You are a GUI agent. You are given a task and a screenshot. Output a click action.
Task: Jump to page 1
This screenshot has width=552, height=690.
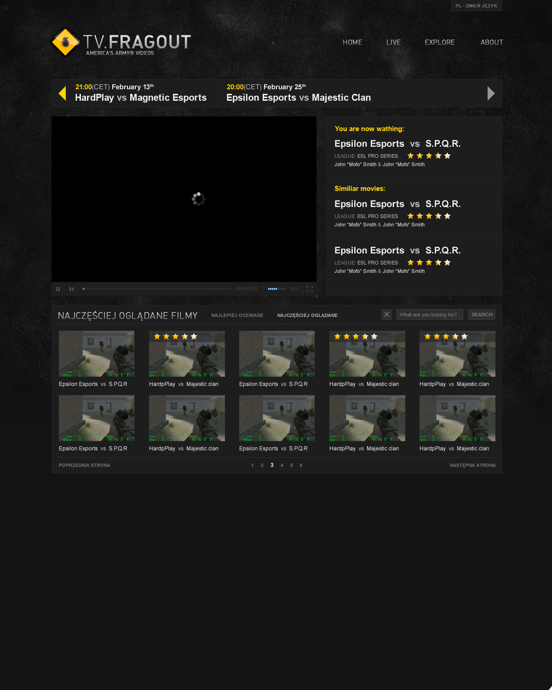tap(252, 466)
